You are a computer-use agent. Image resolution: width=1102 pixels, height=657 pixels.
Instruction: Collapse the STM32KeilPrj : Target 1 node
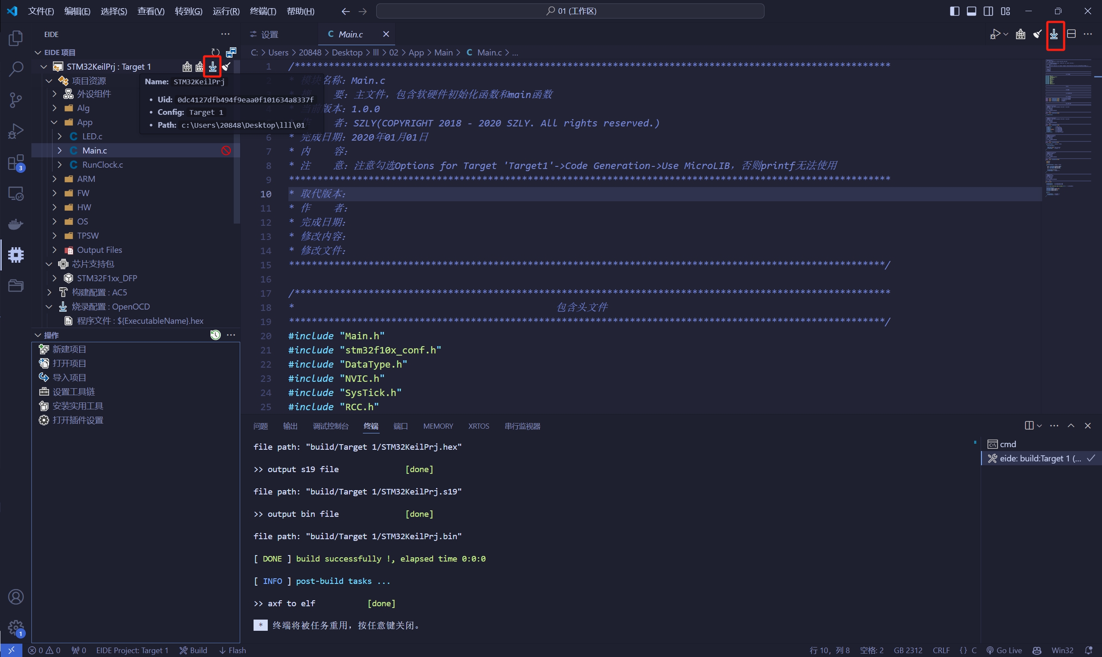(44, 66)
